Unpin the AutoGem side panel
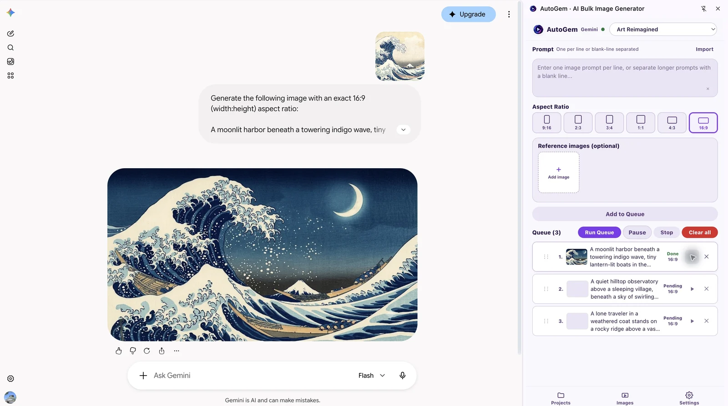This screenshot has height=406, width=728. pyautogui.click(x=703, y=9)
